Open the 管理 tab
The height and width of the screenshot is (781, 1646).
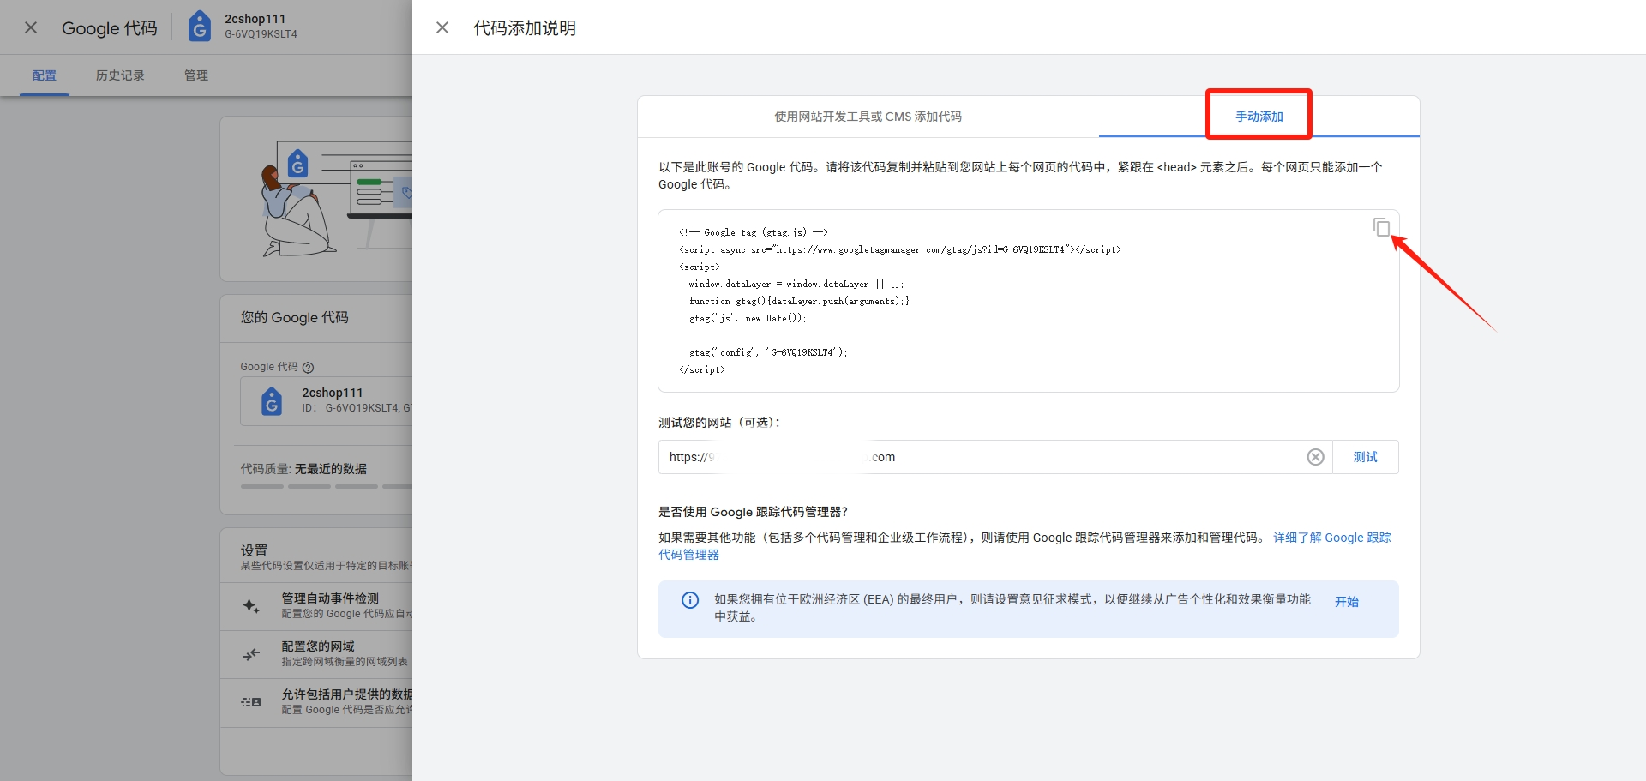tap(196, 75)
